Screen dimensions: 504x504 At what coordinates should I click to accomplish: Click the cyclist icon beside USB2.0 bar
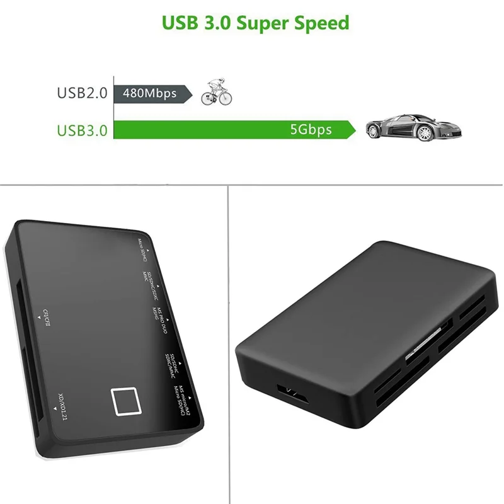pyautogui.click(x=216, y=91)
